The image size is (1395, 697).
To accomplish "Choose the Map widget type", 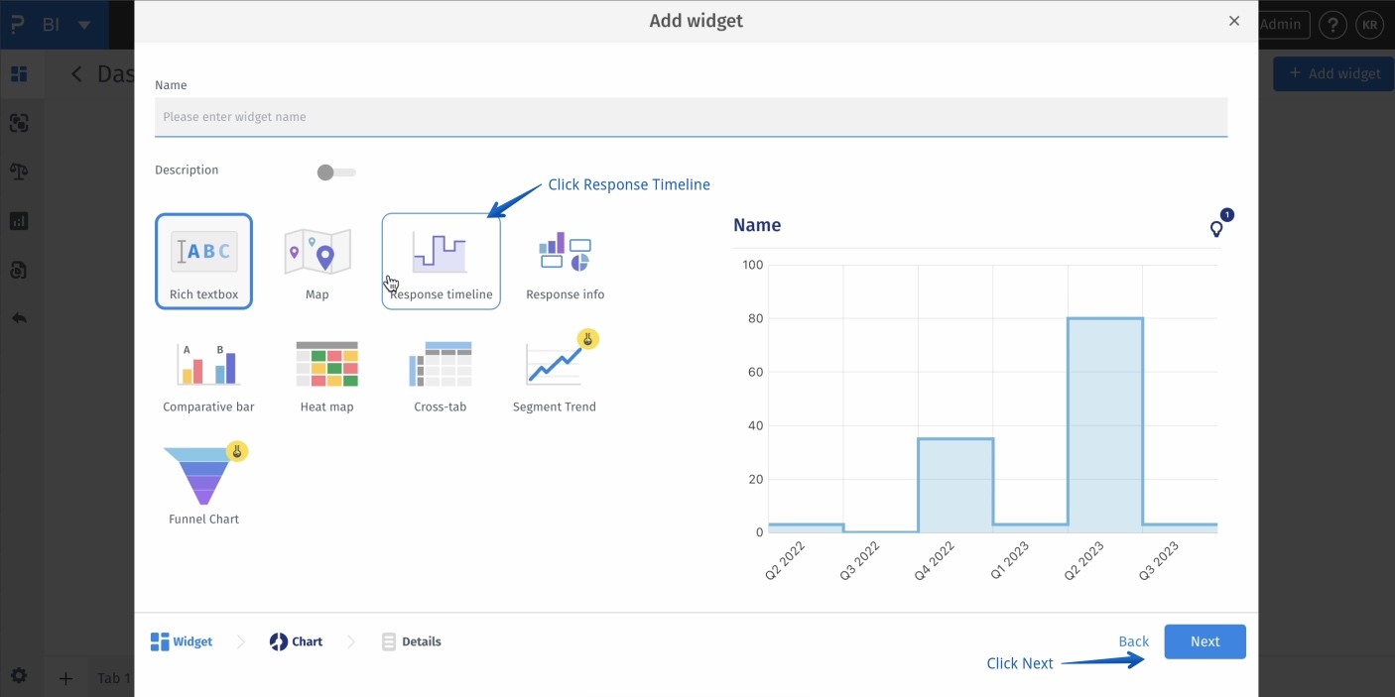I will click(x=317, y=262).
